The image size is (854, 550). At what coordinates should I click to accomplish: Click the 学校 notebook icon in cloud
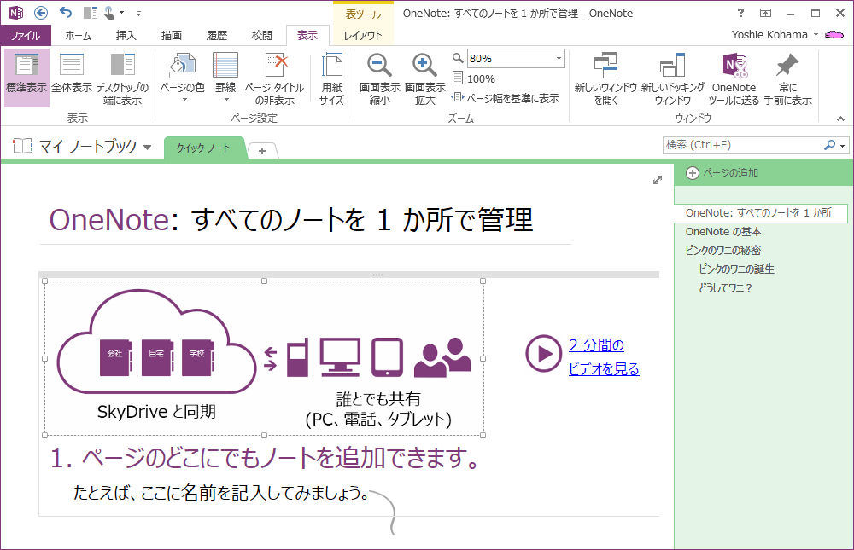[198, 357]
